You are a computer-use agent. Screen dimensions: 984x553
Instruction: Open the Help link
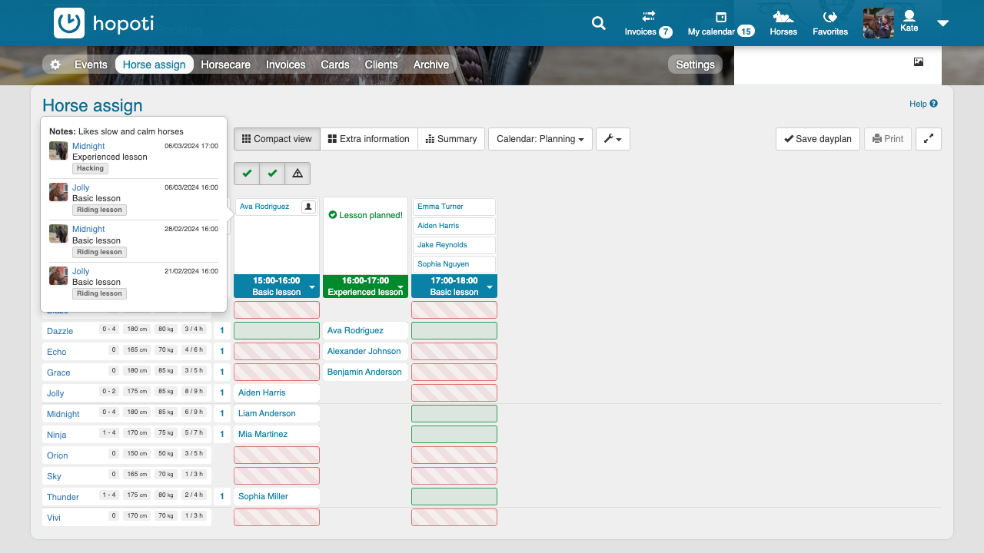922,104
